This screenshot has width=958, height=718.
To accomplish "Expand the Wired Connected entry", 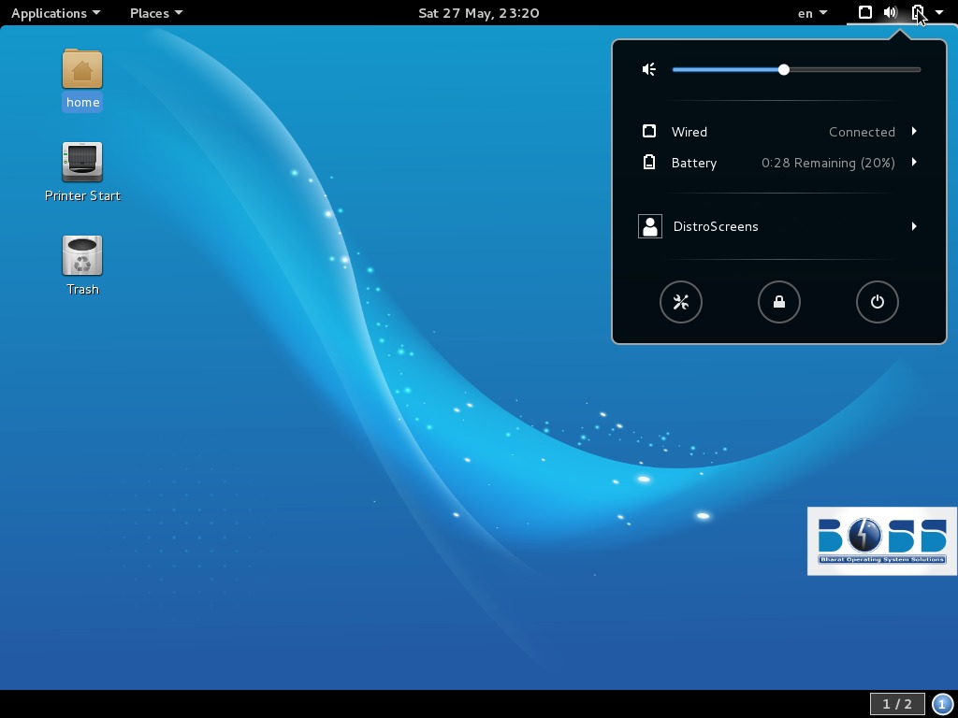I will tap(914, 132).
